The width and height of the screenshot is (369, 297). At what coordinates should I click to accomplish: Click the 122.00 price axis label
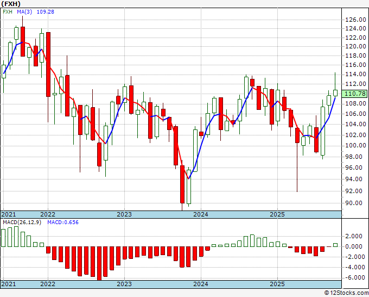point(355,38)
